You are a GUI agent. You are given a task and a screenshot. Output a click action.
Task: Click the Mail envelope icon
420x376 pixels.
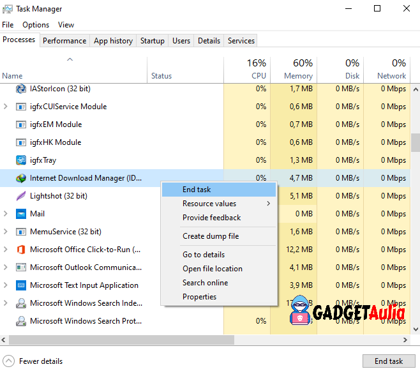point(21,214)
